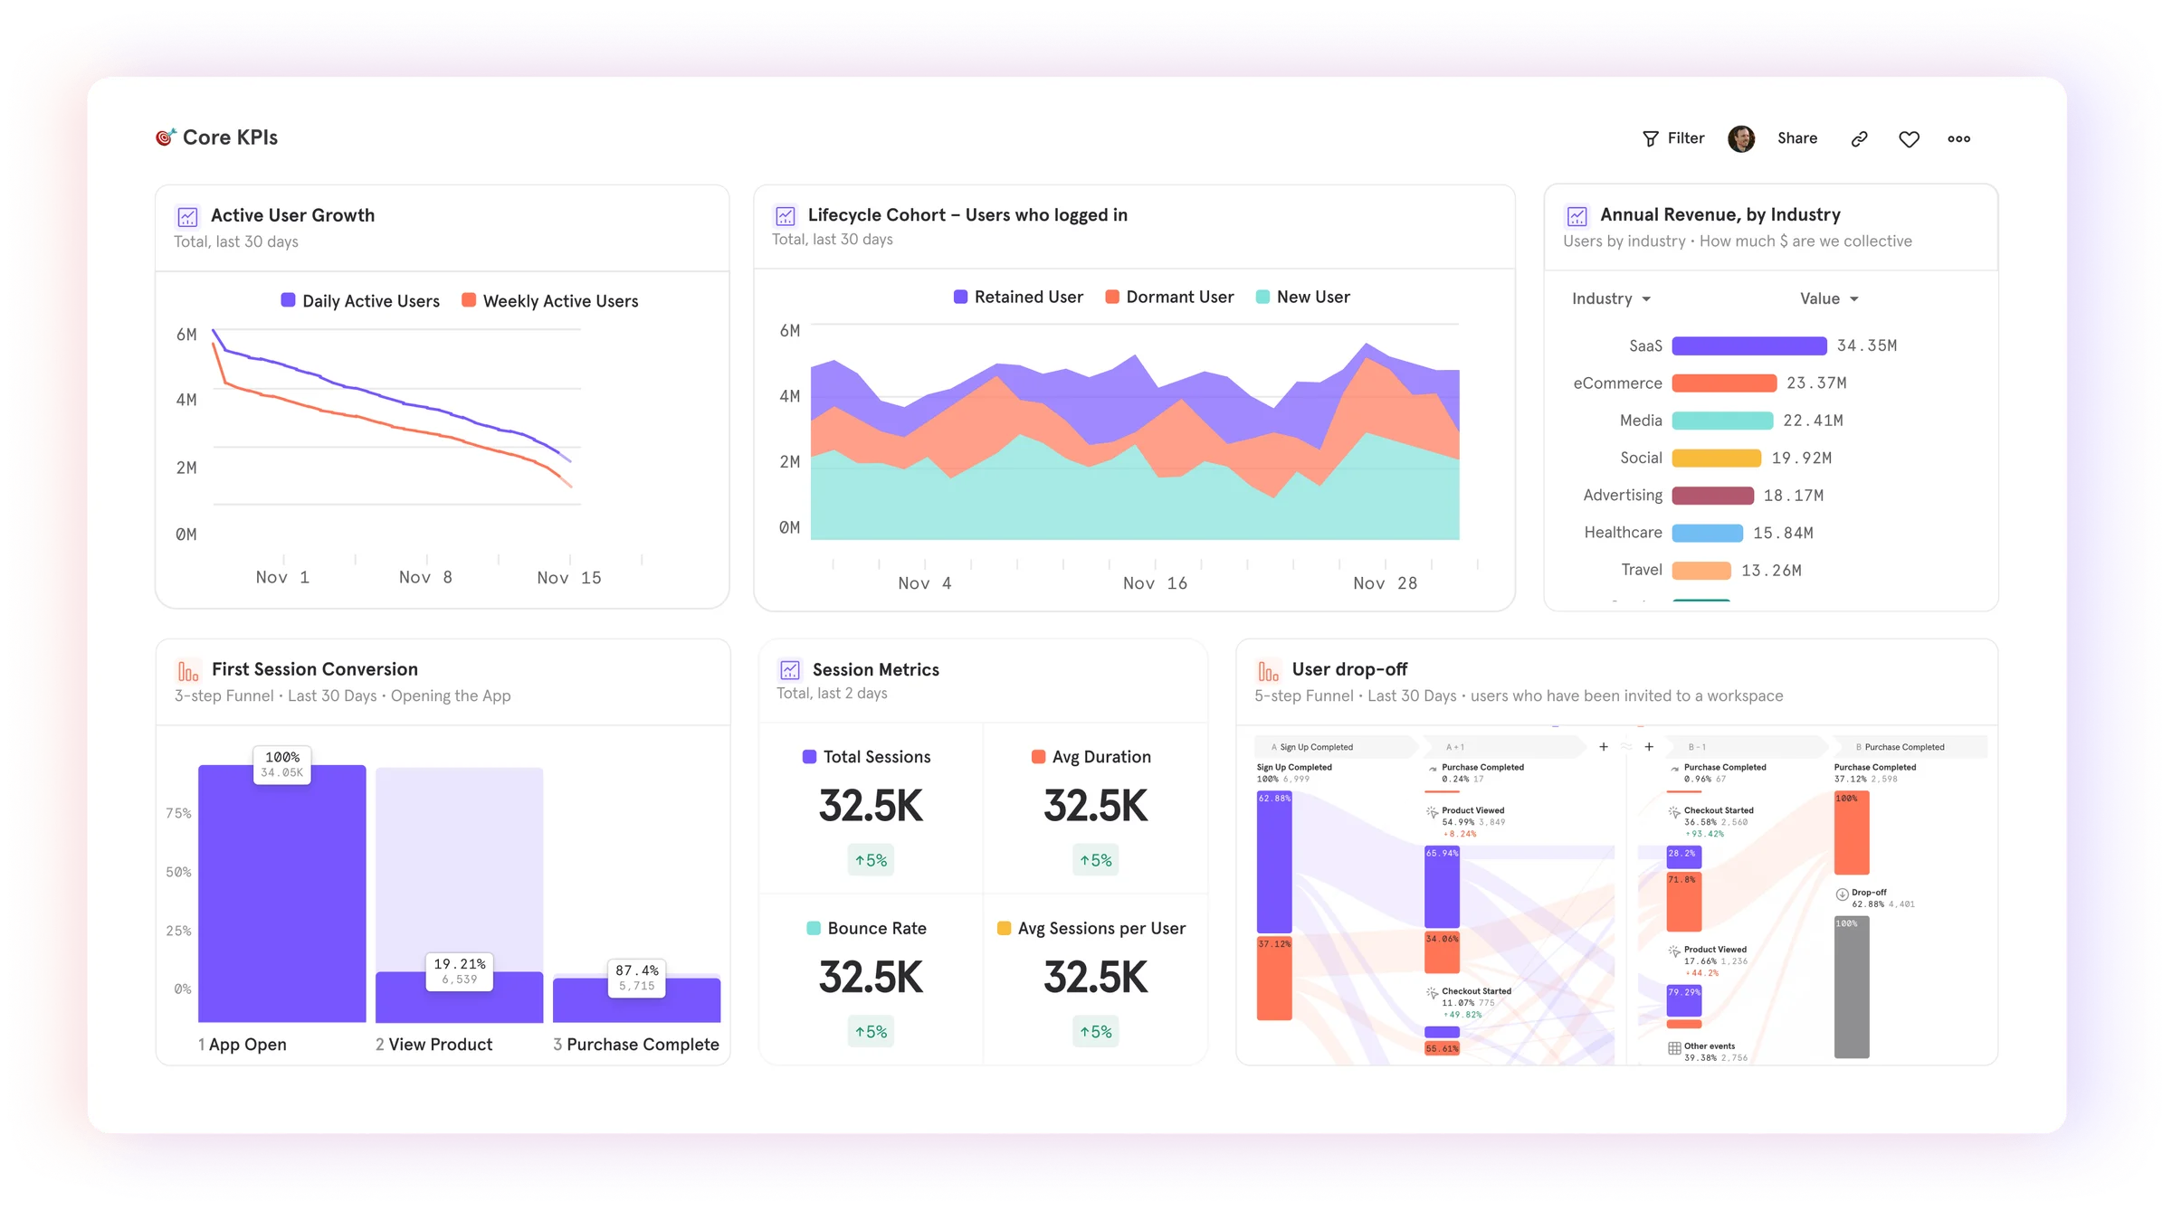This screenshot has height=1211, width=2172.
Task: Open the Lifecycle Cohort report title
Action: [967, 214]
